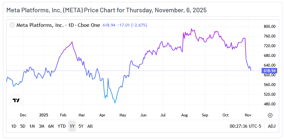
Task: Open the chart settings gear icon
Action: click(x=270, y=115)
